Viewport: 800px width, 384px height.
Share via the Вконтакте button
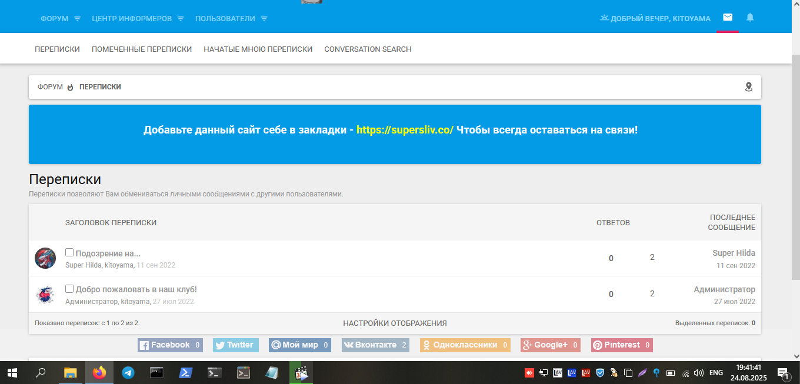pyautogui.click(x=376, y=345)
